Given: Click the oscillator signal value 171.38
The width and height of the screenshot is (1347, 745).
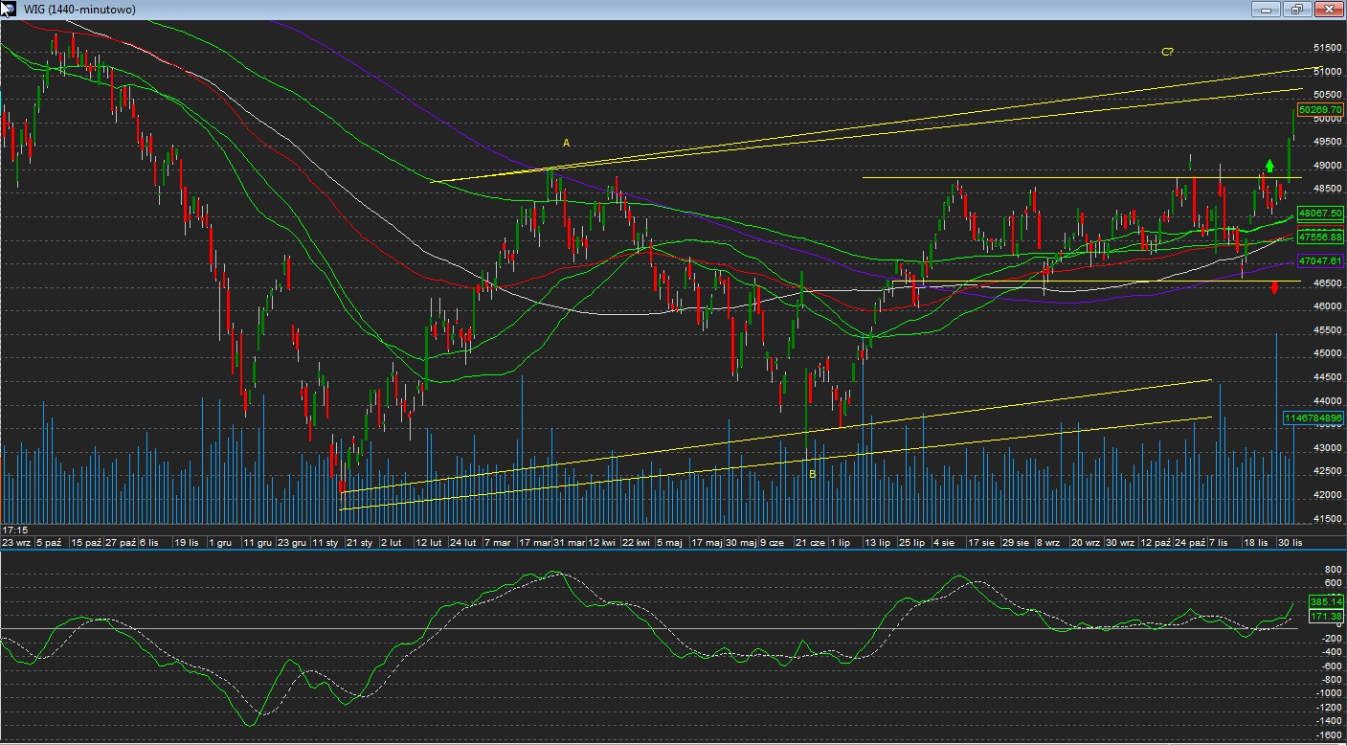Looking at the screenshot, I should coord(1326,616).
